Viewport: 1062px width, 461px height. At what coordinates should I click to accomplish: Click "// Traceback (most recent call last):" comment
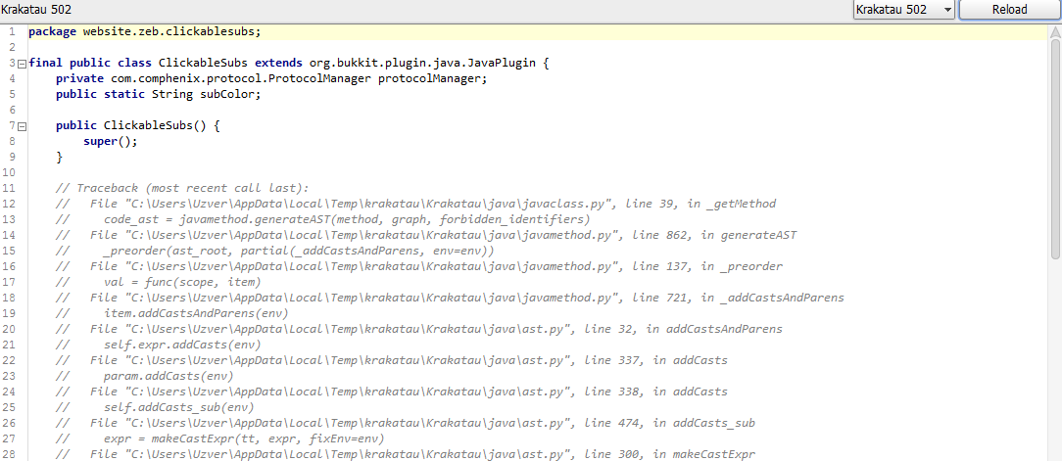pos(182,188)
